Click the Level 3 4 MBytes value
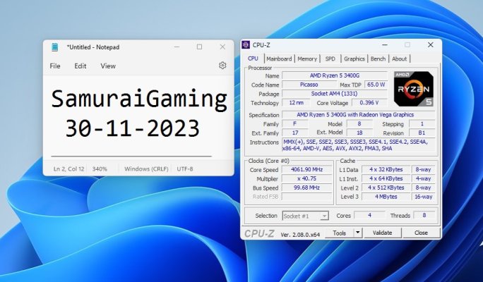483x282 pixels. pyautogui.click(x=386, y=197)
